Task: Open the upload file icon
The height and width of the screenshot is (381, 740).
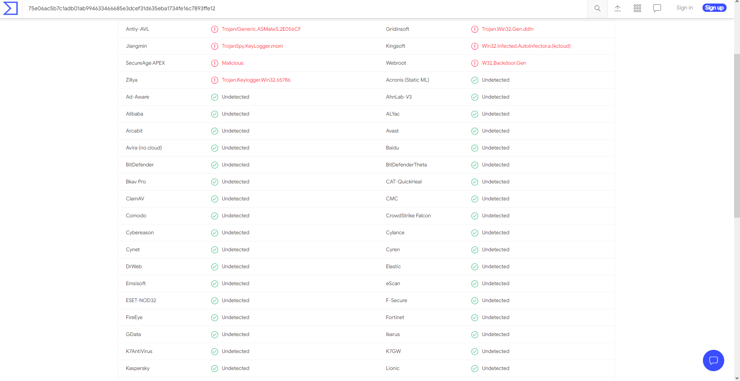Action: pyautogui.click(x=618, y=8)
